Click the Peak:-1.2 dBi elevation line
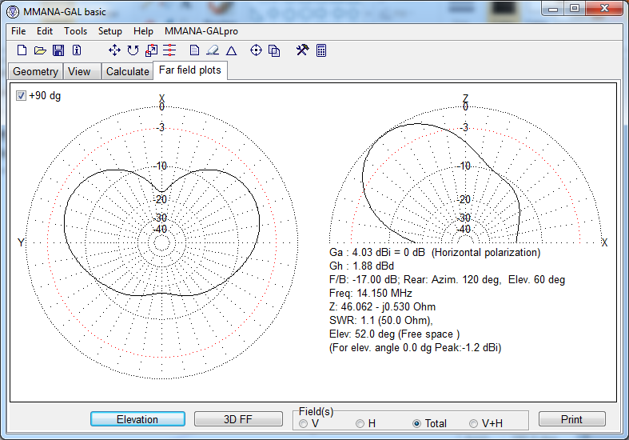This screenshot has height=440, width=629. [415, 348]
